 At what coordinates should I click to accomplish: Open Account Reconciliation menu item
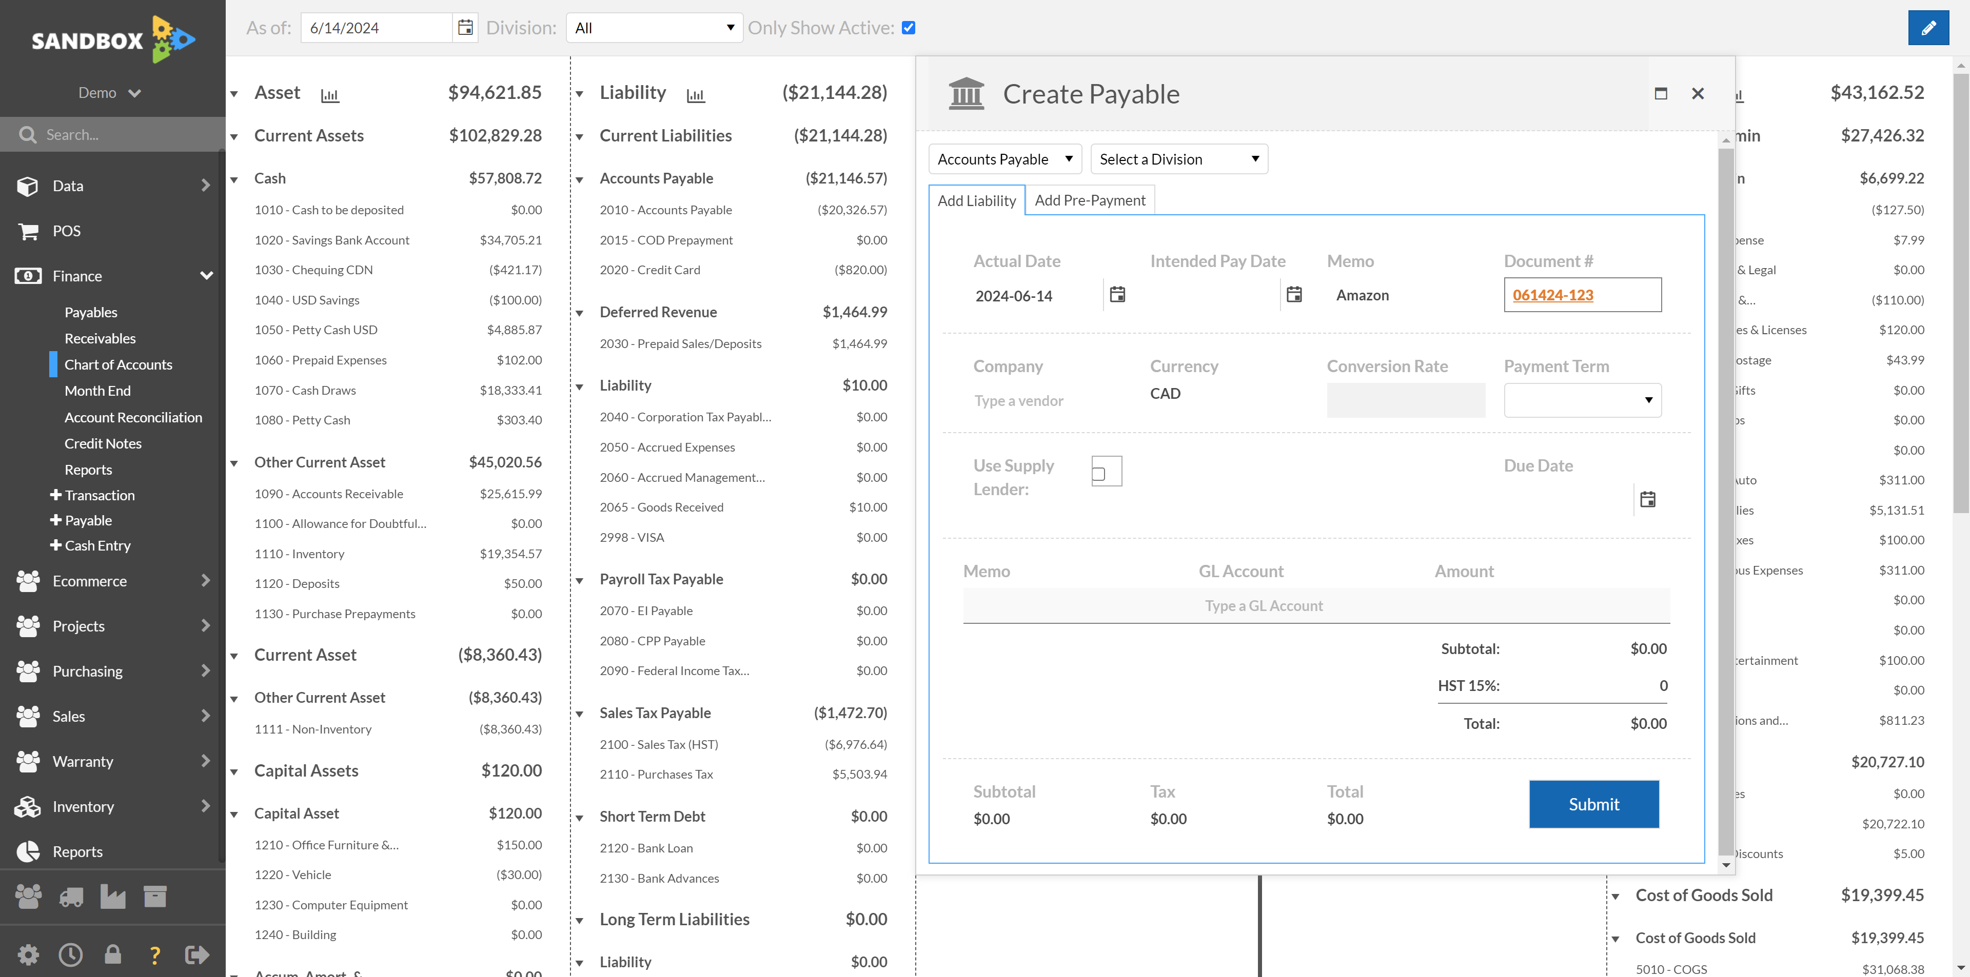[133, 417]
